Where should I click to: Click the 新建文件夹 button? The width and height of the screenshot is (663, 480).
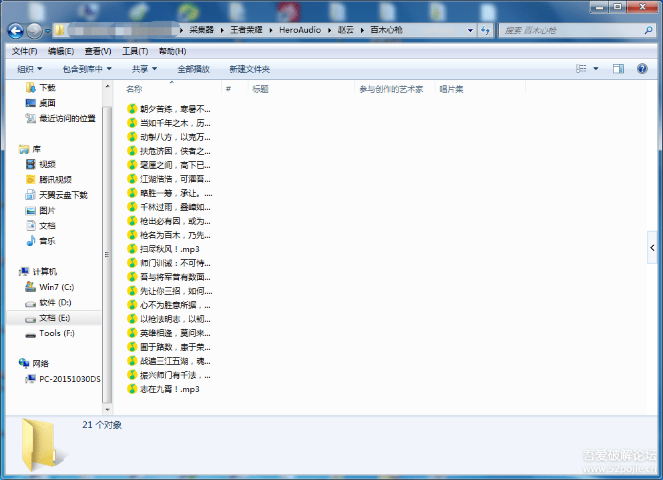249,69
